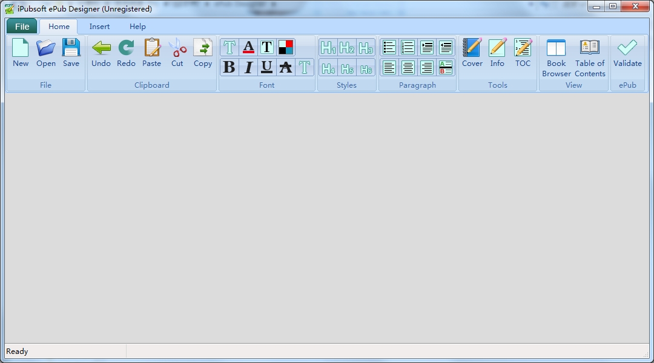Click the 'Ready' status bar text
This screenshot has width=654, height=363.
pos(17,352)
